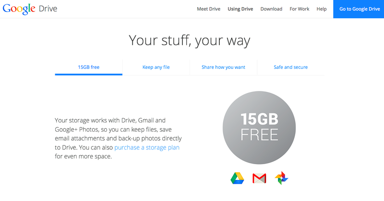
Task: Open the Using Drive menu item
Action: point(240,9)
